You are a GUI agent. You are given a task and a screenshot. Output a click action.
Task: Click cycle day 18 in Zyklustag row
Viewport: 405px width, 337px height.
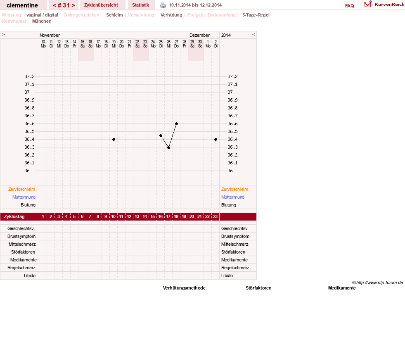[x=176, y=216]
